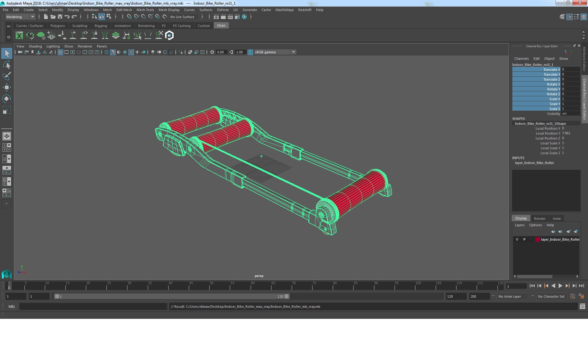Viewport: 588px width, 355px height.
Task: Toggle V visibility of layer_Indoor_Bike_Roller
Action: pyautogui.click(x=517, y=239)
